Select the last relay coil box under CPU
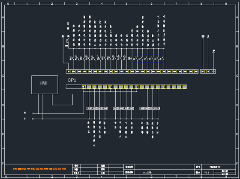This screenshot has width=240, height=179. (158, 108)
